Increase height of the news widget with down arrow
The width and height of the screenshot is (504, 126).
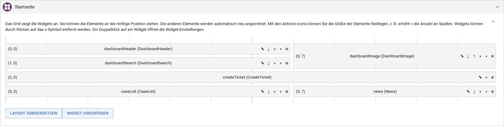pos(474,92)
